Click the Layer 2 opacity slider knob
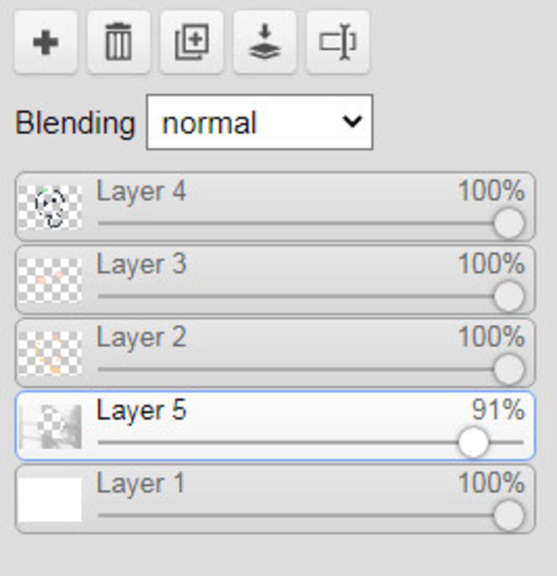The image size is (557, 576). (509, 369)
